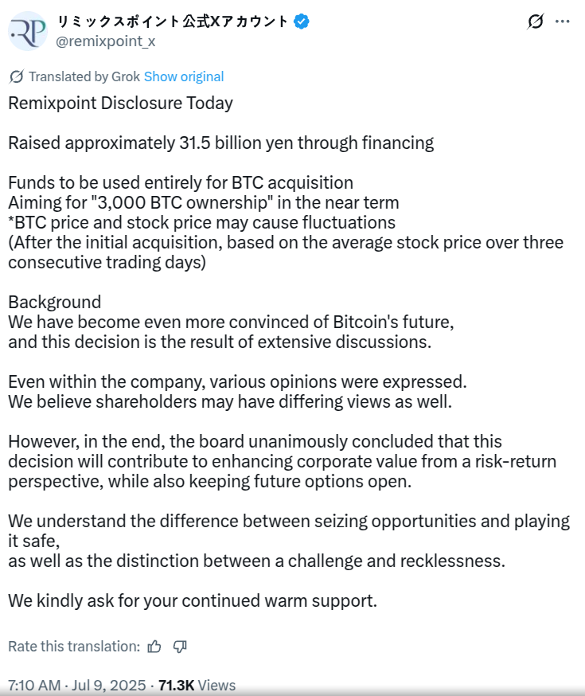Open Grok icon at post's top right

536,22
